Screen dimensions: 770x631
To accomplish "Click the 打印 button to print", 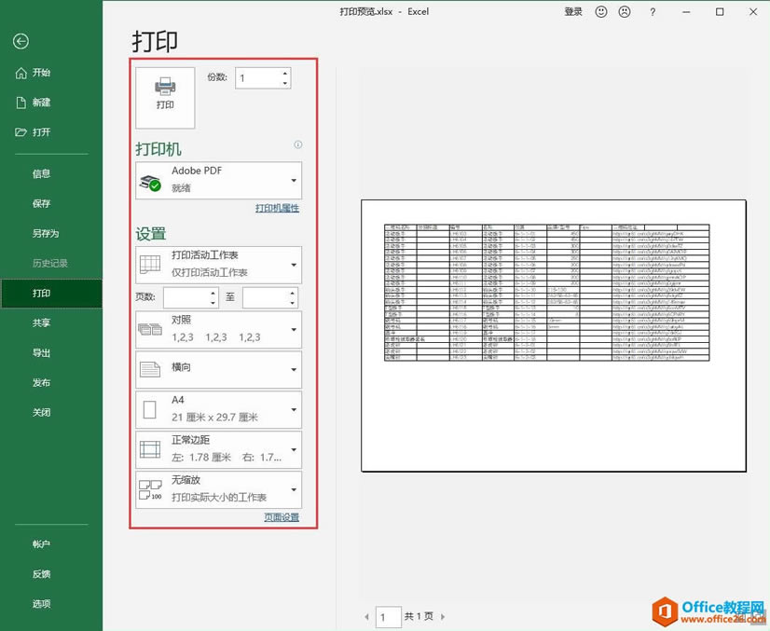I will click(164, 96).
